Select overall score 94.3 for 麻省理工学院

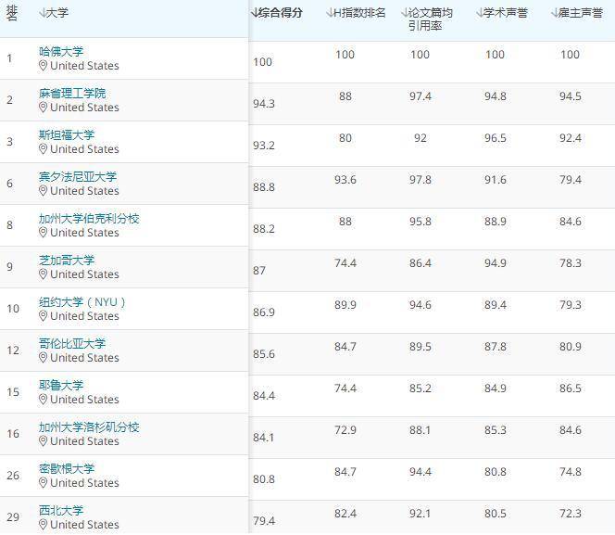[x=264, y=104]
